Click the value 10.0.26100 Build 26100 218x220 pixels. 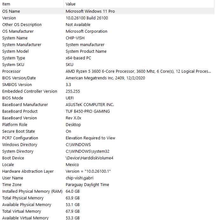pyautogui.click(x=87, y=18)
